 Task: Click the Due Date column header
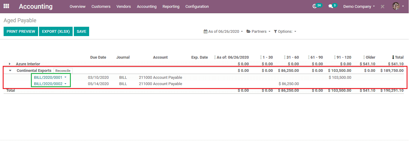[98, 57]
